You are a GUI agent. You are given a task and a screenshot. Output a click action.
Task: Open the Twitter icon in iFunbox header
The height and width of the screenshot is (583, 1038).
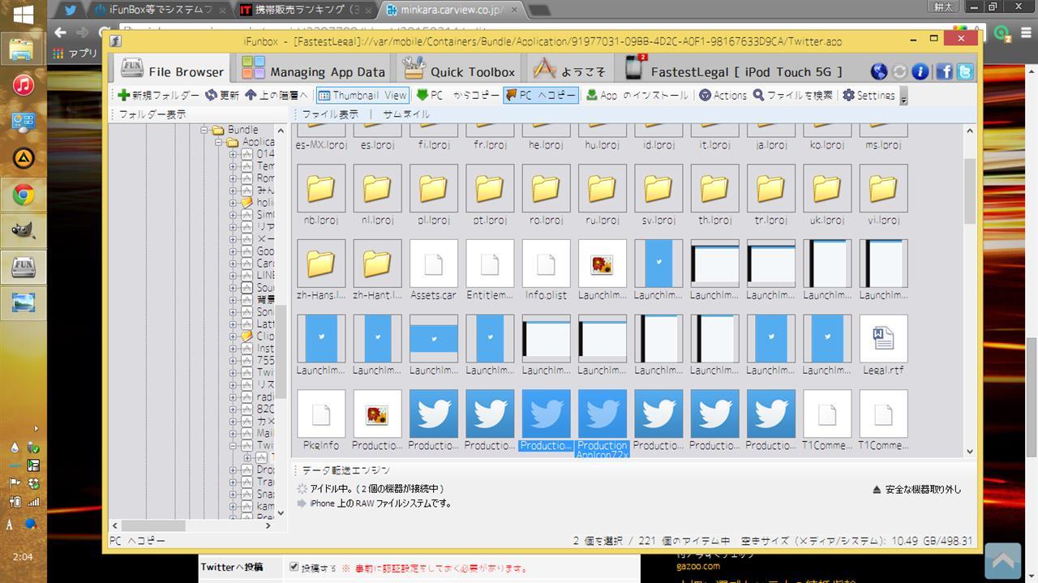tap(965, 71)
